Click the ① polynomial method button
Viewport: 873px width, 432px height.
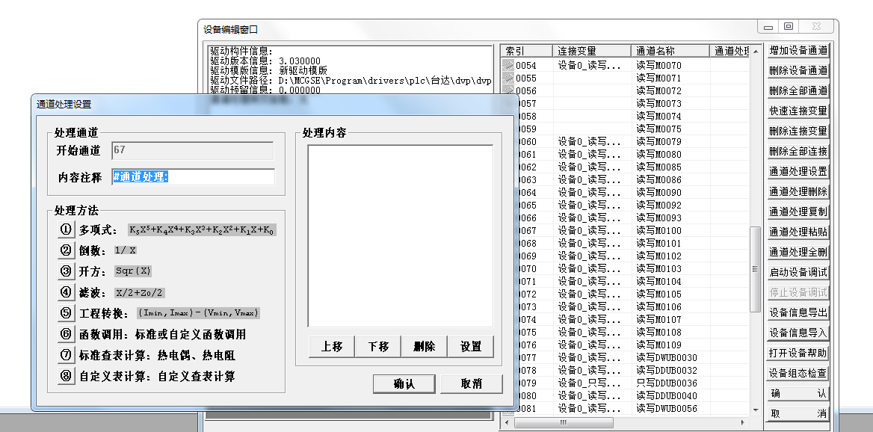click(67, 229)
